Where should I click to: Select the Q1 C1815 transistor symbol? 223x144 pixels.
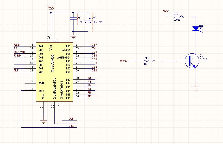pyautogui.click(x=192, y=61)
